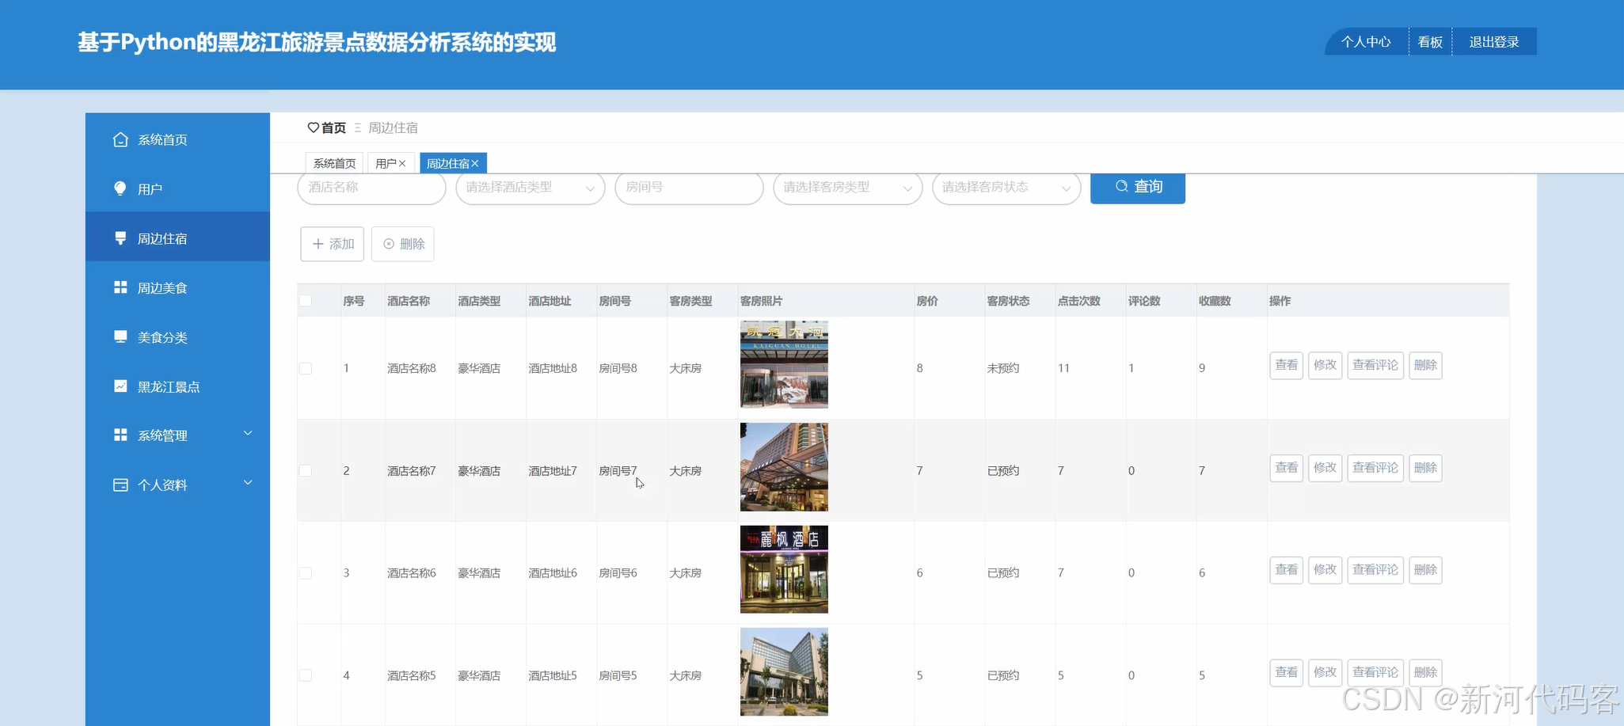Open the 请选择客房类型 dropdown
Image resolution: width=1624 pixels, height=726 pixels.
848,188
